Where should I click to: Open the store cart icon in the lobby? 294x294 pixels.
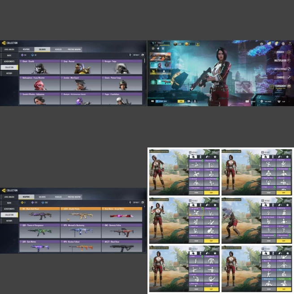pyautogui.click(x=153, y=72)
